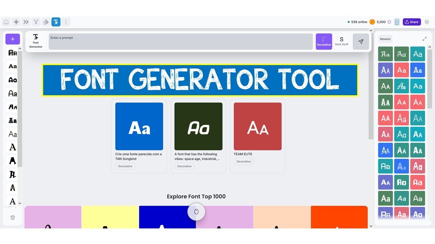435x244 pixels.
Task: Click 'Crie uma fonte parecida com a TAN Songbird' text
Action: point(139,156)
